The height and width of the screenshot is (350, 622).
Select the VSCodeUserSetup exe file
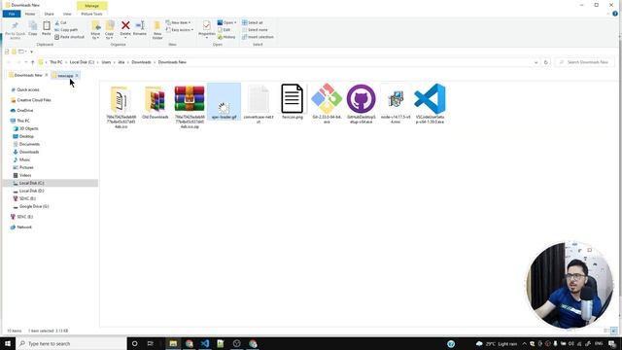tap(430, 104)
